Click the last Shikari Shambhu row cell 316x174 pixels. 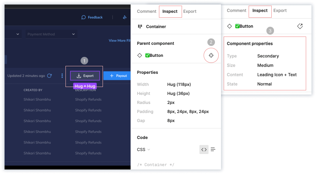point(37,153)
